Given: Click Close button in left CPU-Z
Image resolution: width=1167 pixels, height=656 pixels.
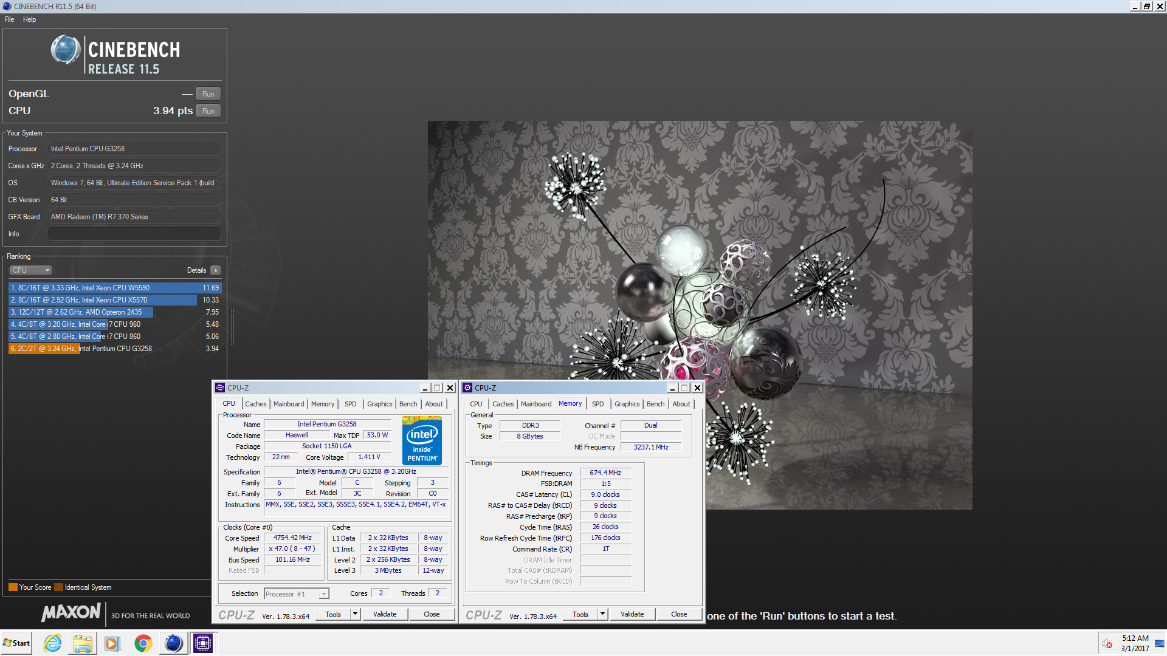Looking at the screenshot, I should coord(432,614).
